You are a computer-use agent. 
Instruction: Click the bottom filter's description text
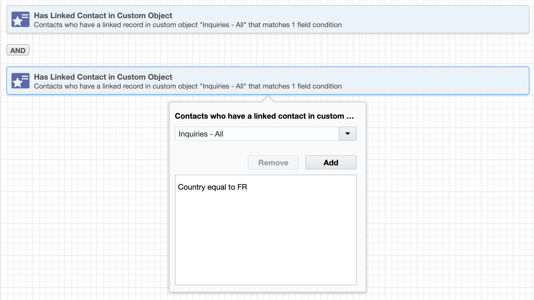188,86
